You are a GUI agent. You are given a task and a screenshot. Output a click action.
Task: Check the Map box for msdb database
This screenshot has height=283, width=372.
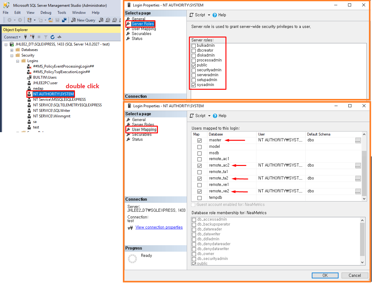click(x=199, y=153)
